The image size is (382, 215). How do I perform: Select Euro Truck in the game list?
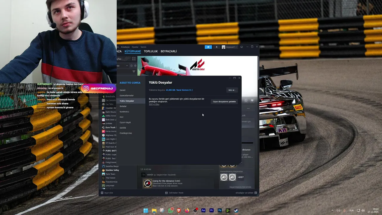tap(109, 128)
